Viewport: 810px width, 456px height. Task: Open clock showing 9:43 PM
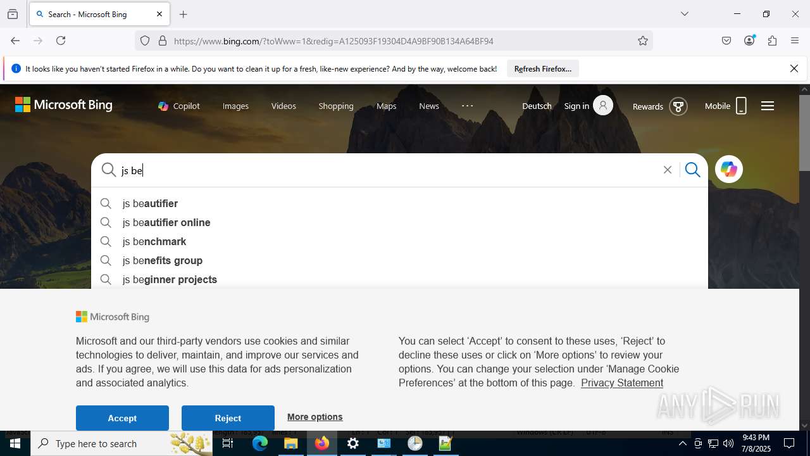(x=756, y=443)
